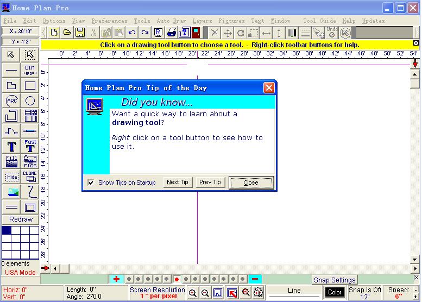422x302 pixels.
Task: Toggle the Snap is Off setting
Action: (364, 293)
